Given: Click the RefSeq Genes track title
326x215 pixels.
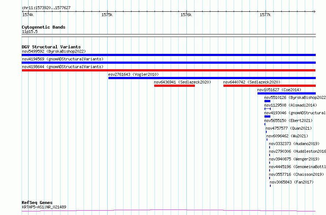Looking at the screenshot, I should [37, 203].
